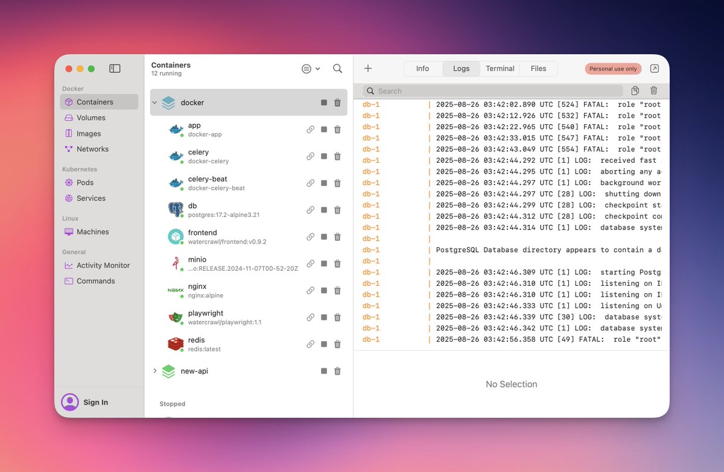724x472 pixels.
Task: Go to Kubernetes Pods
Action: (99, 183)
